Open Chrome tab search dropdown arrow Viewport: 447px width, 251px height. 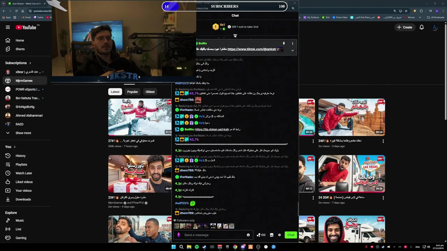click(x=3, y=3)
